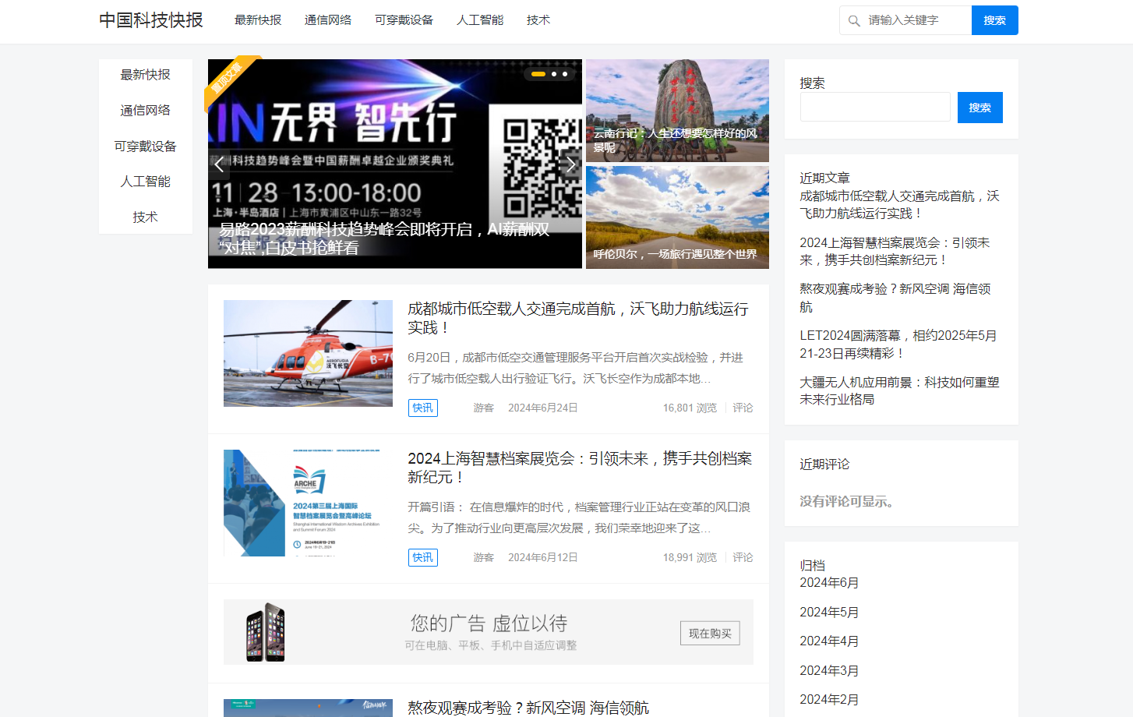Click 游客 author on the 2024年6月12日 article

pos(484,557)
